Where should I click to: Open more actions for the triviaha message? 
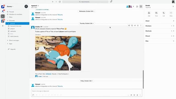coord(141,26)
